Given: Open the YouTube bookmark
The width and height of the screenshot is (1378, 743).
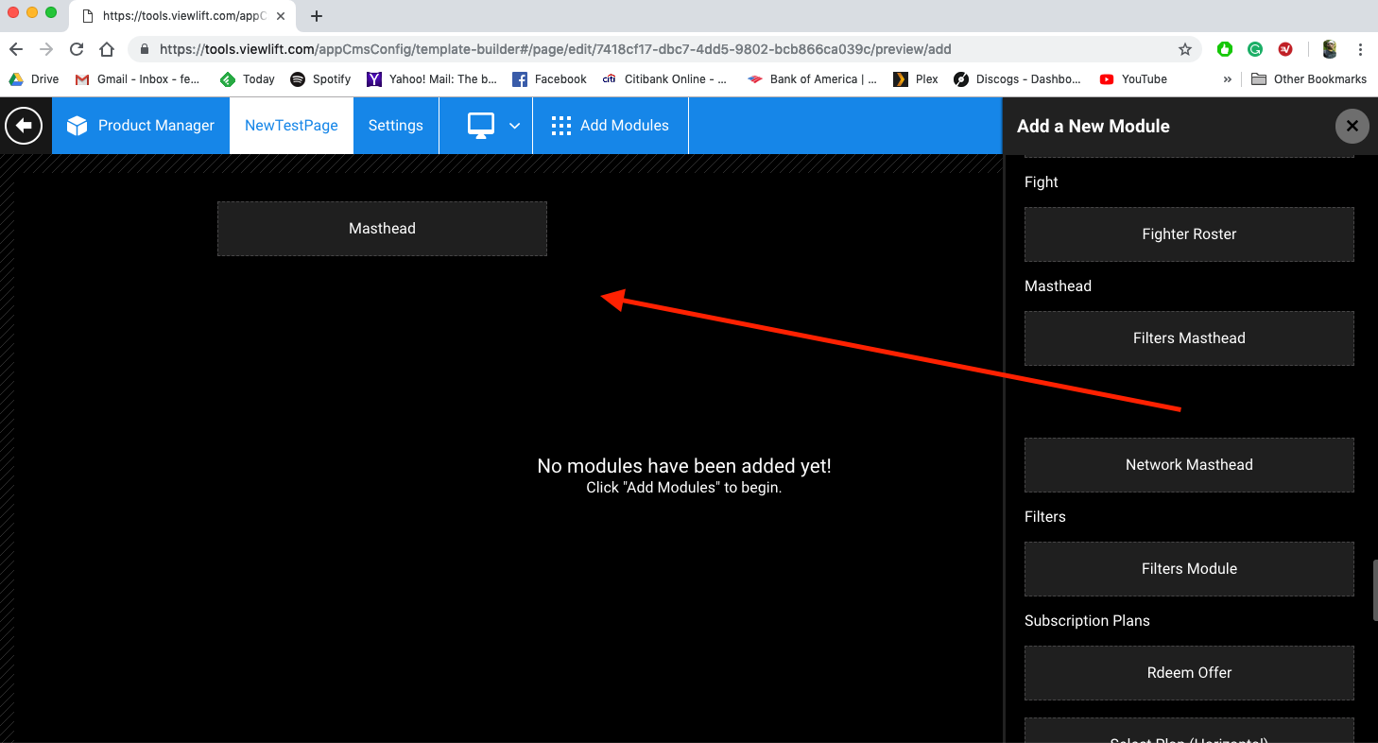Looking at the screenshot, I should (1133, 79).
